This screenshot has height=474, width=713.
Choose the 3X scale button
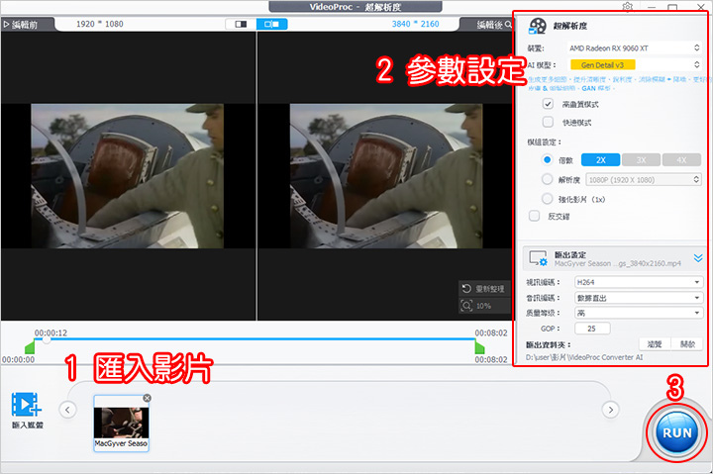click(641, 160)
